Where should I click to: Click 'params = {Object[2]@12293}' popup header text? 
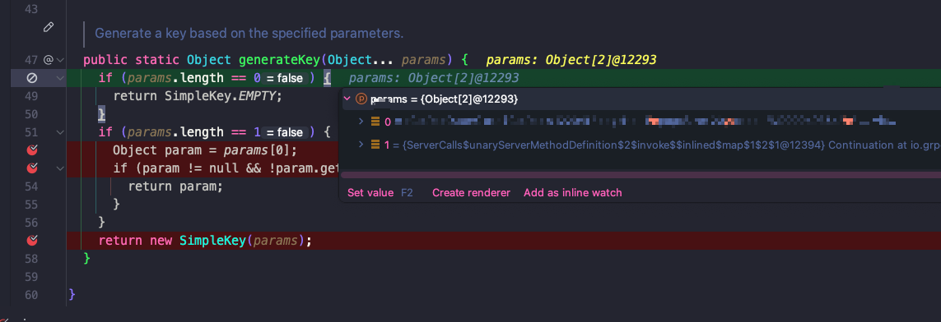click(444, 99)
